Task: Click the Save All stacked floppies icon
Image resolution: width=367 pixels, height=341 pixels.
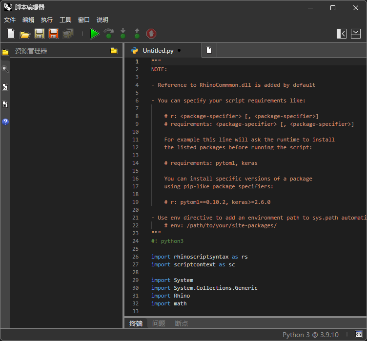Action: coord(68,34)
